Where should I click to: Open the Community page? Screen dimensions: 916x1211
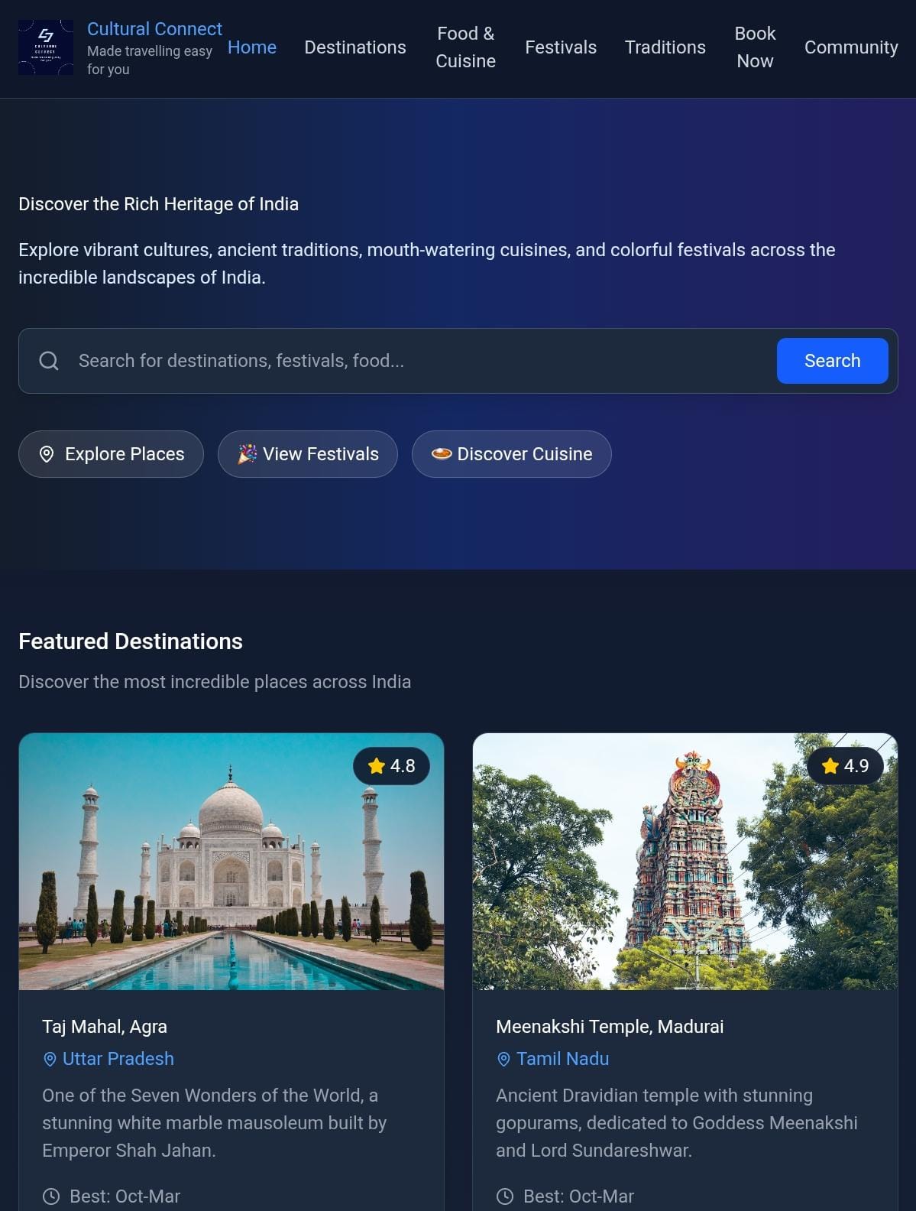(851, 47)
